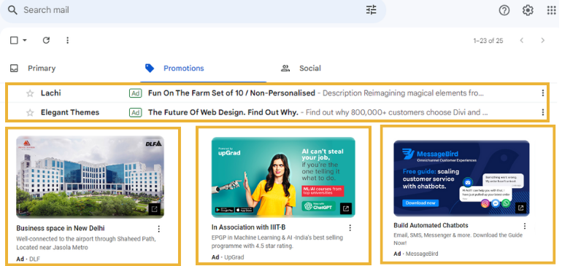
Task: Open the Google apps grid
Action: pyautogui.click(x=551, y=10)
